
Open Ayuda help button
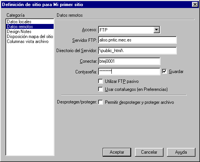(181, 152)
